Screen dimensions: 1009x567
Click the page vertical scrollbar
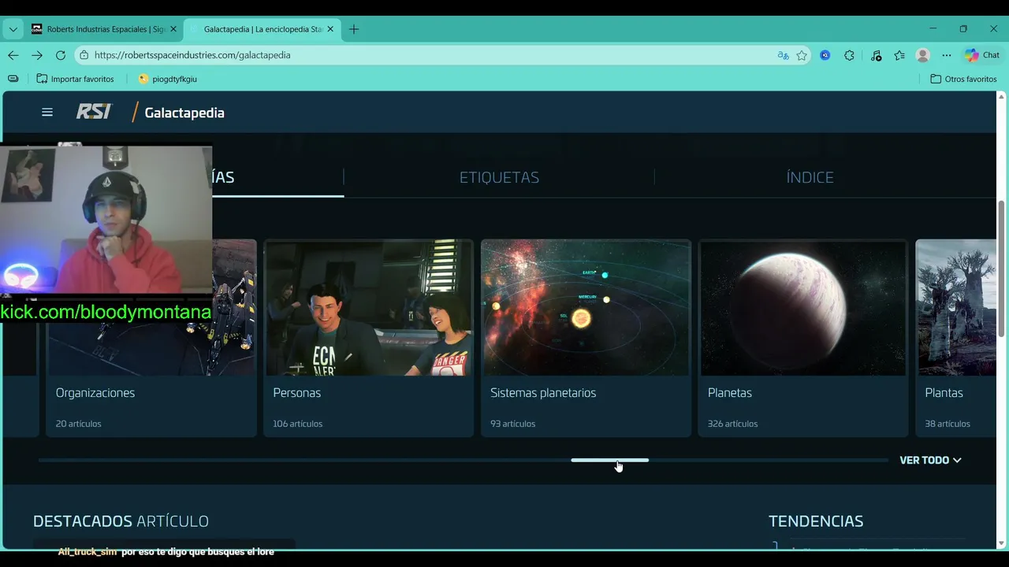pyautogui.click(x=1001, y=269)
